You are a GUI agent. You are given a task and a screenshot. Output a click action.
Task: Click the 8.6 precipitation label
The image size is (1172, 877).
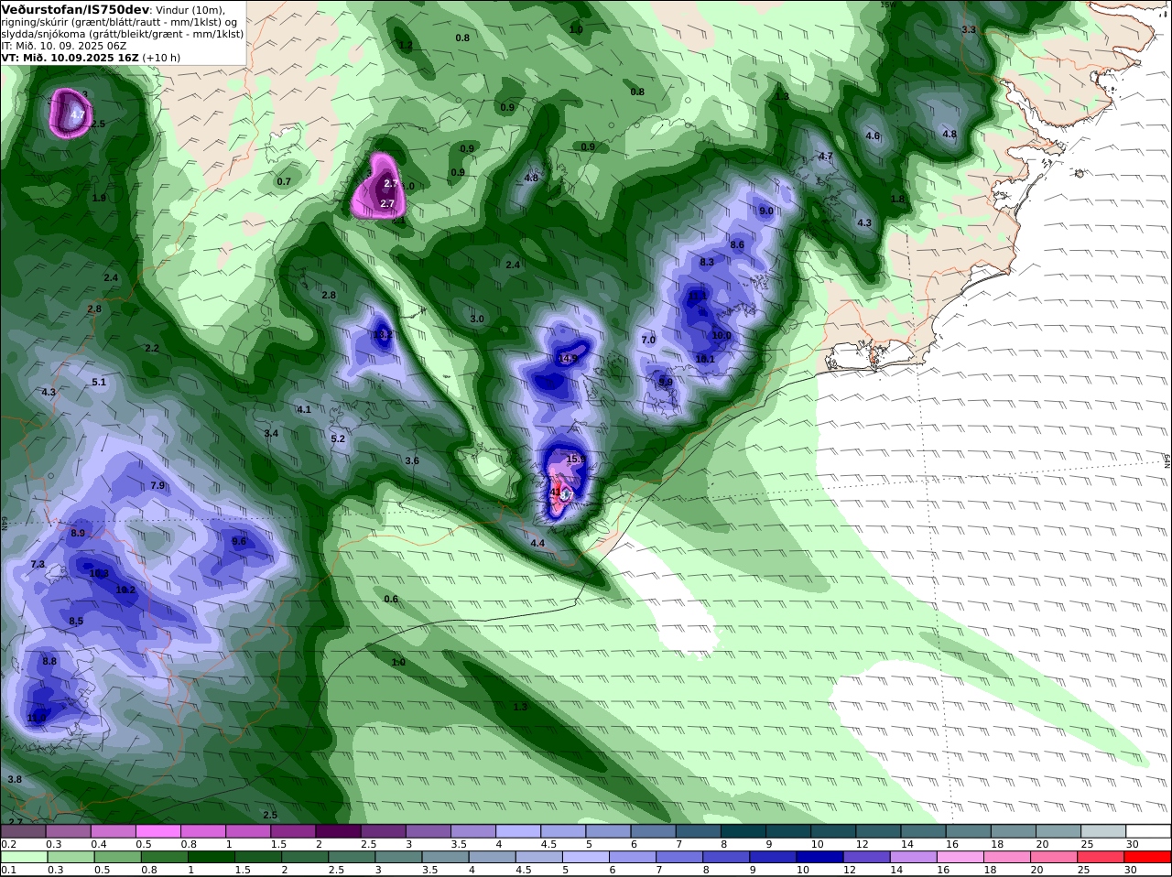737,244
